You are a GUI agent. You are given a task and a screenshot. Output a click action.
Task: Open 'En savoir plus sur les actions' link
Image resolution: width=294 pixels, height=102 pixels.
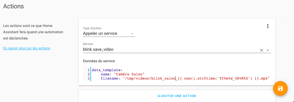[x=27, y=48]
